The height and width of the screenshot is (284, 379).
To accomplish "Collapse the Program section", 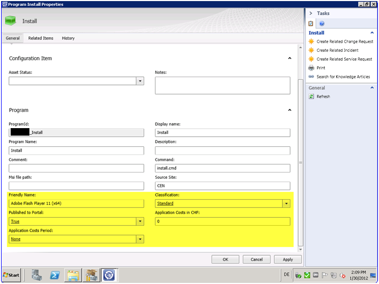I will tap(290, 110).
